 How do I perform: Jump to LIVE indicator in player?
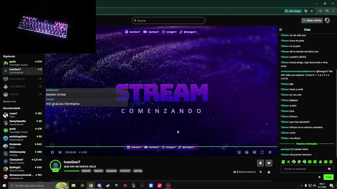(x=83, y=152)
